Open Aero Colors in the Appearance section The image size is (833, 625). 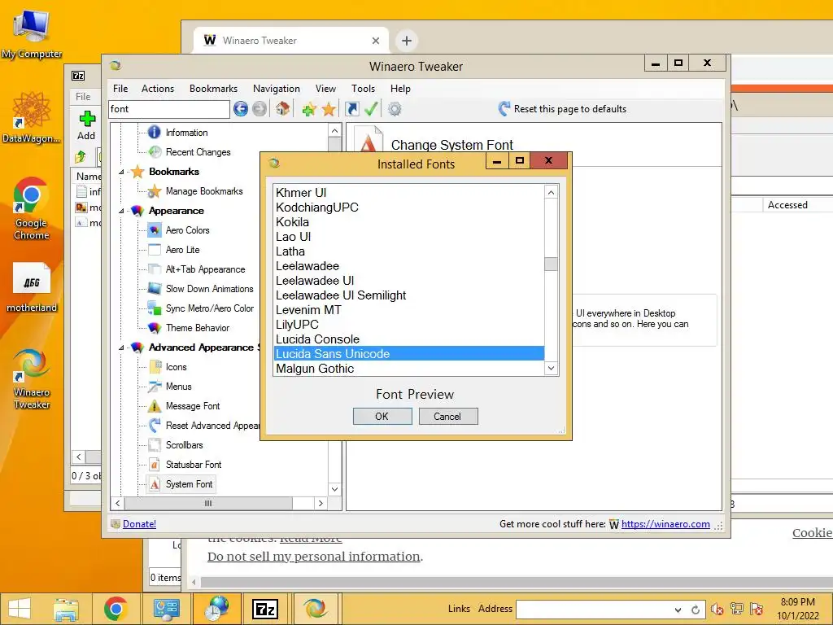tap(188, 230)
